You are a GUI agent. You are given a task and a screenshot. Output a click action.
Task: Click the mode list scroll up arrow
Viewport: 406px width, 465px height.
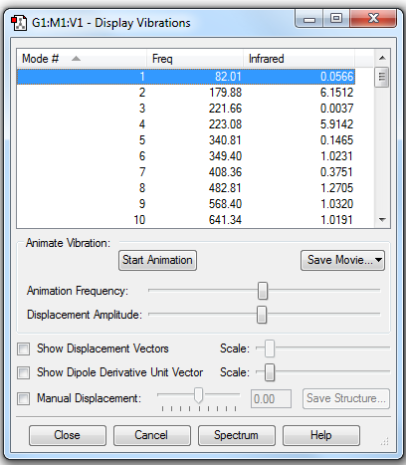coord(382,58)
